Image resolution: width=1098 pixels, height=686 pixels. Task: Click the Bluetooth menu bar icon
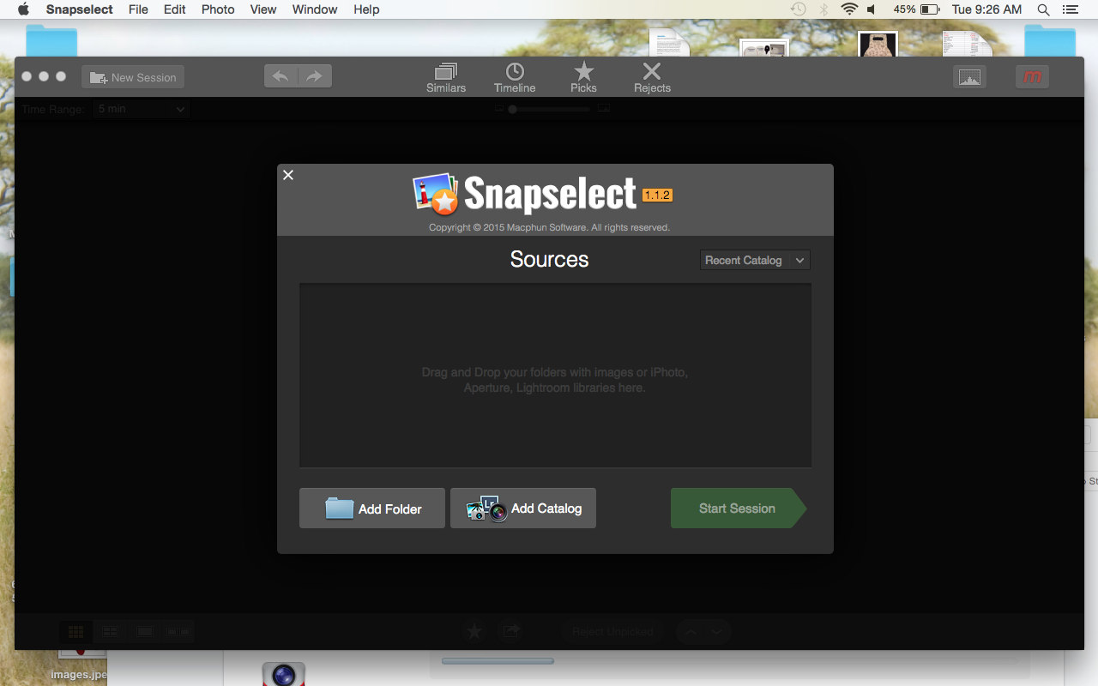(x=823, y=9)
